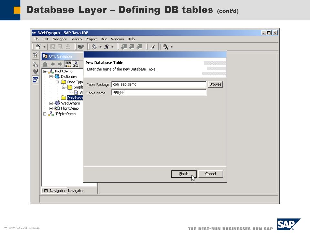Click the Table Package input field
Image resolution: width=310 pixels, height=233 pixels.
159,84
